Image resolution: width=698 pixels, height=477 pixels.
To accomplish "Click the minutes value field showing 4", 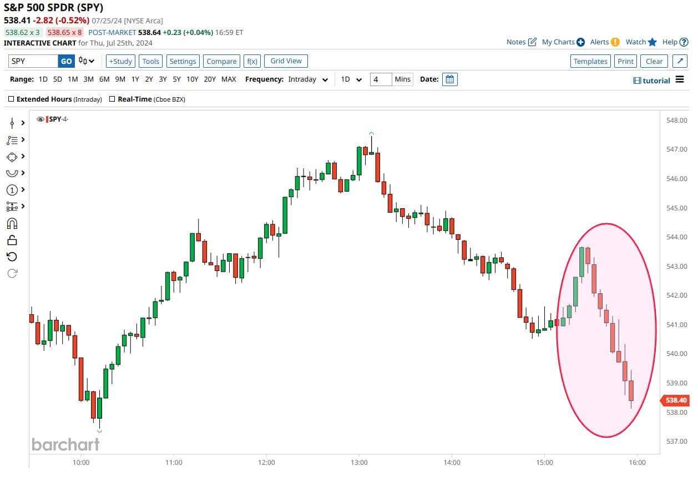I will tap(380, 79).
